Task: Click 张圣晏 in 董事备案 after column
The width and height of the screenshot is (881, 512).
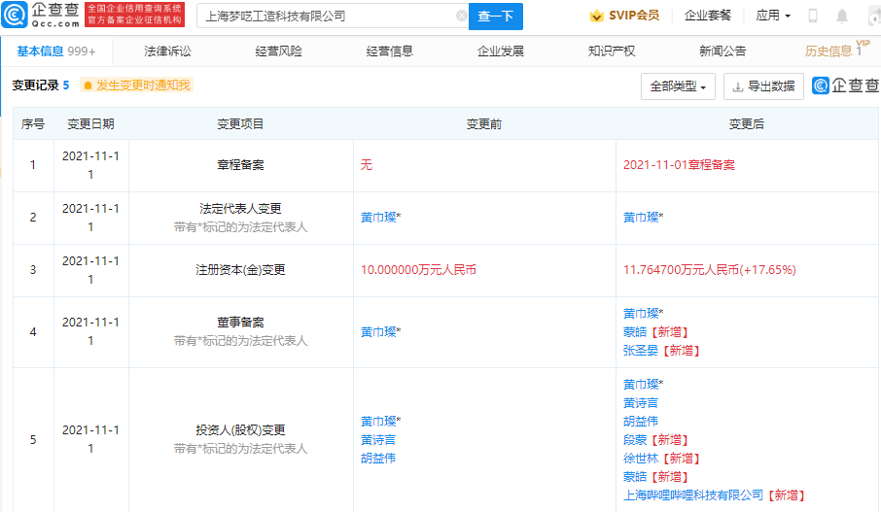Action: 641,351
